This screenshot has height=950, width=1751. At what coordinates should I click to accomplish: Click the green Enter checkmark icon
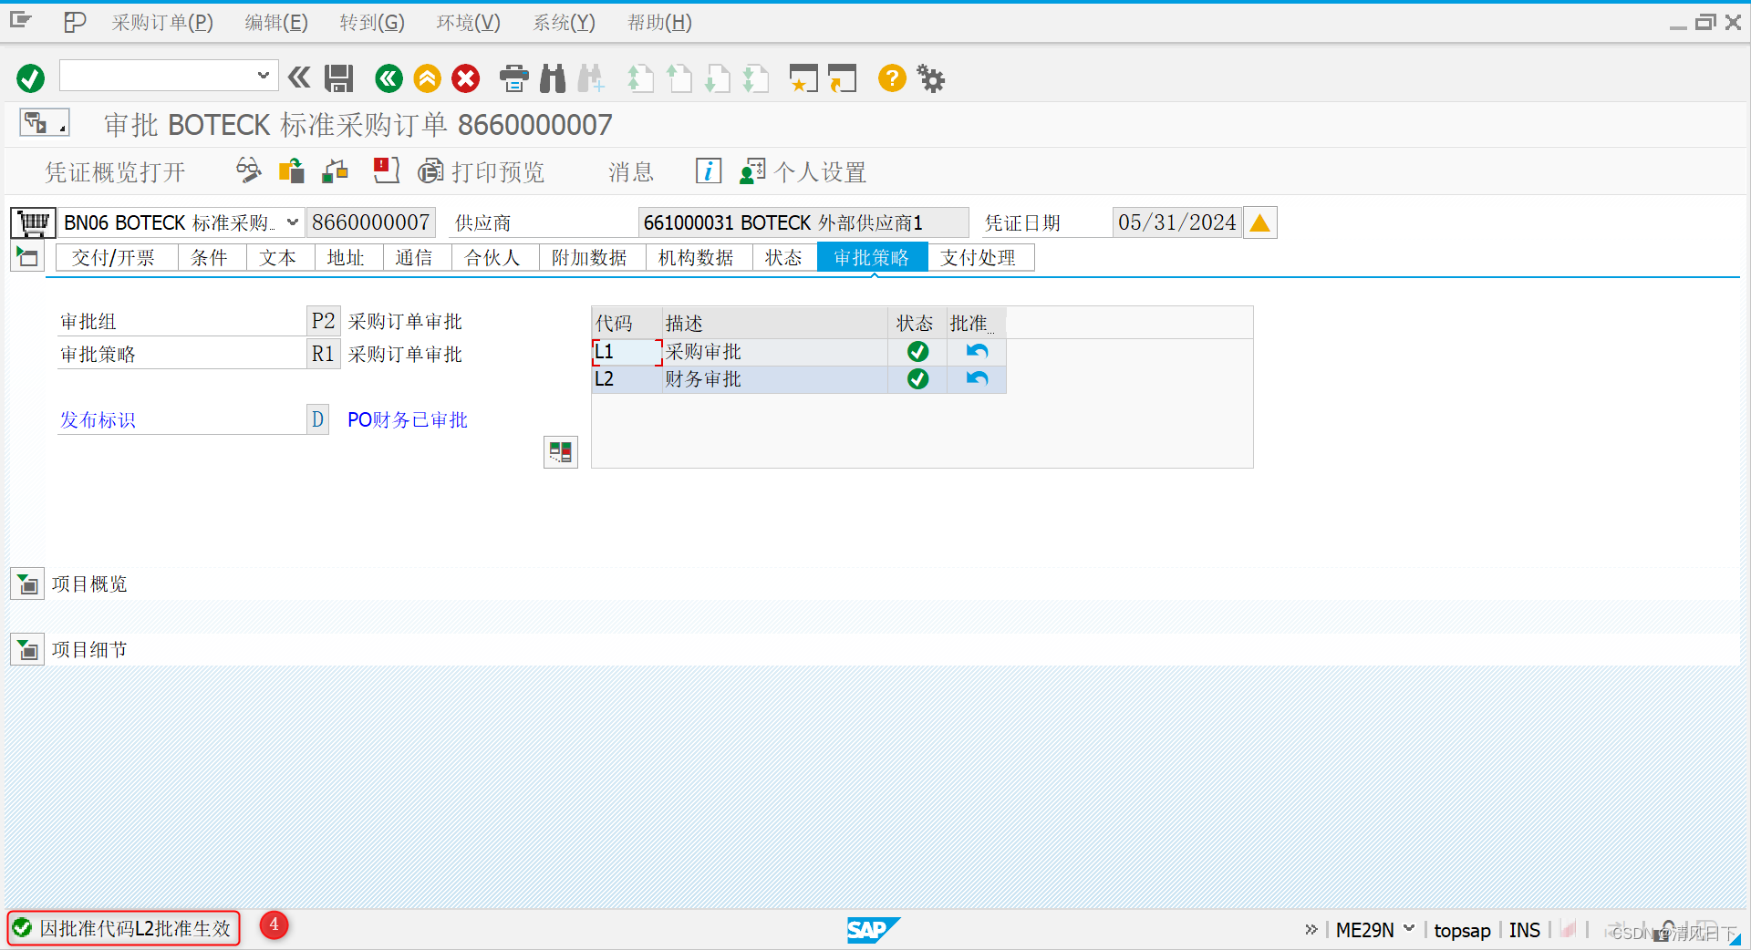click(x=30, y=78)
